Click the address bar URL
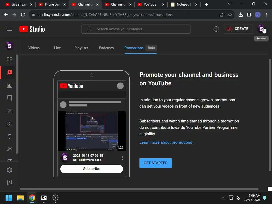Screen dimensions: 272x204 pyautogui.click(x=105, y=15)
